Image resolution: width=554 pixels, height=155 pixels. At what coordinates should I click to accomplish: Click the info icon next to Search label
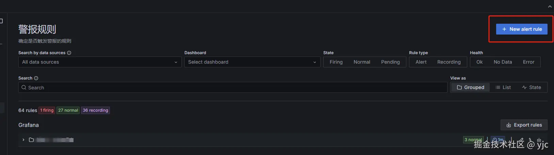[36, 78]
